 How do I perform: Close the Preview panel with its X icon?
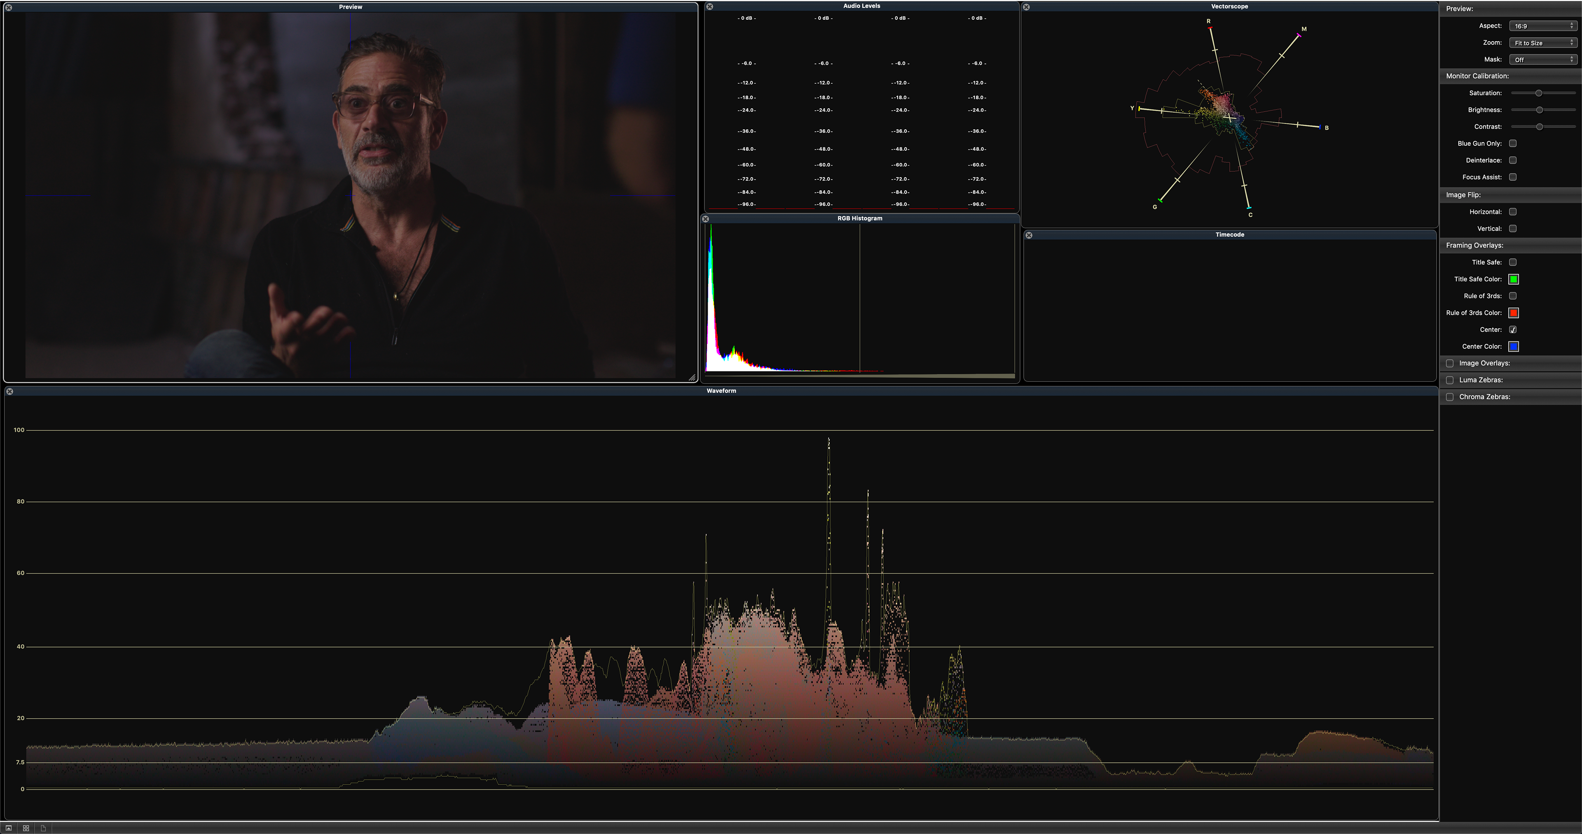coord(9,7)
